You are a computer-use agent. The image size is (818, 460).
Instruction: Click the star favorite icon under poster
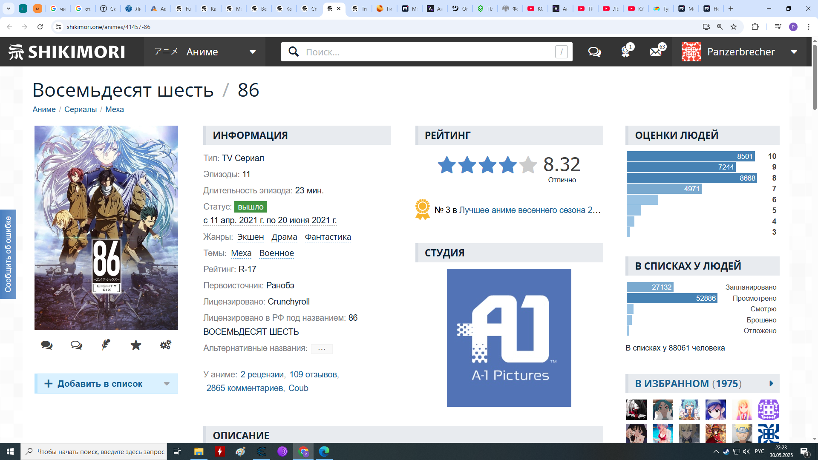click(136, 345)
